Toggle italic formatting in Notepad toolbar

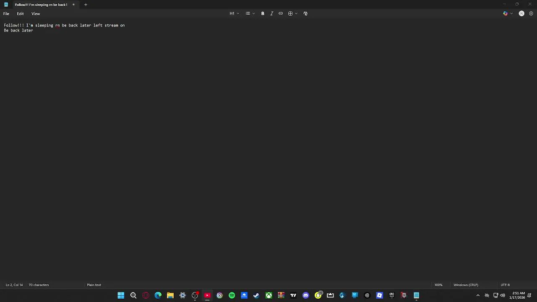271,13
